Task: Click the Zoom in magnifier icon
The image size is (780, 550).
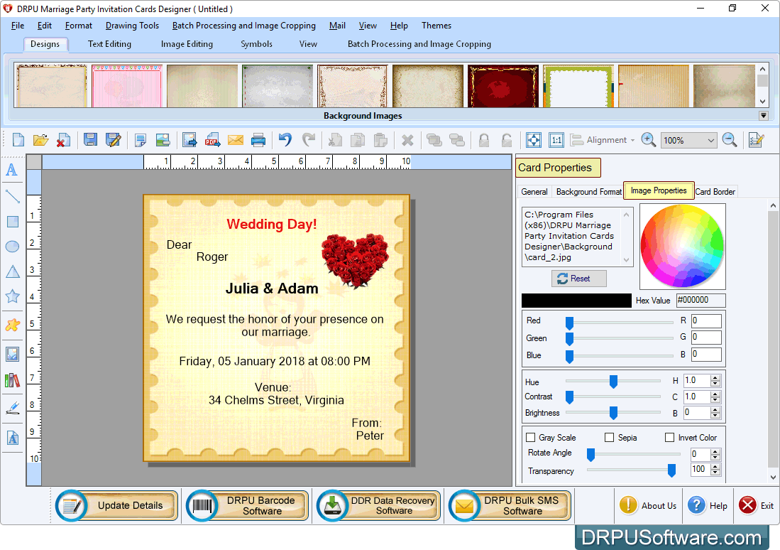Action: click(648, 140)
